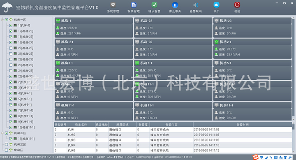Select the alarm row for 机房5
The height and width of the screenshot is (160, 296).
(x=173, y=151)
